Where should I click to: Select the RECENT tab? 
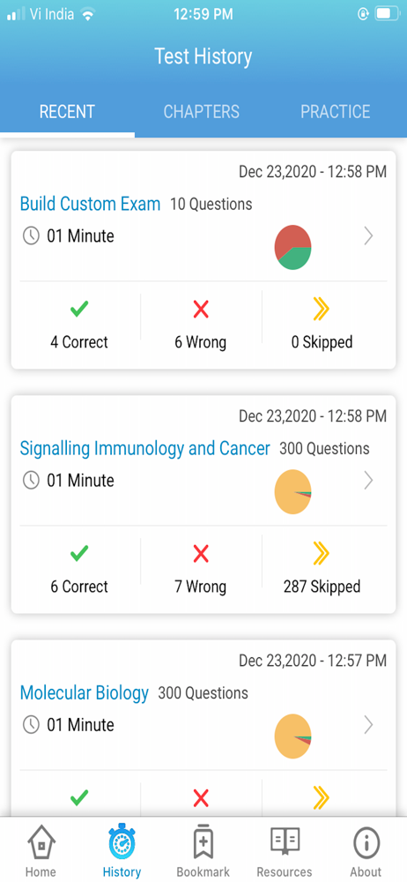point(67,111)
